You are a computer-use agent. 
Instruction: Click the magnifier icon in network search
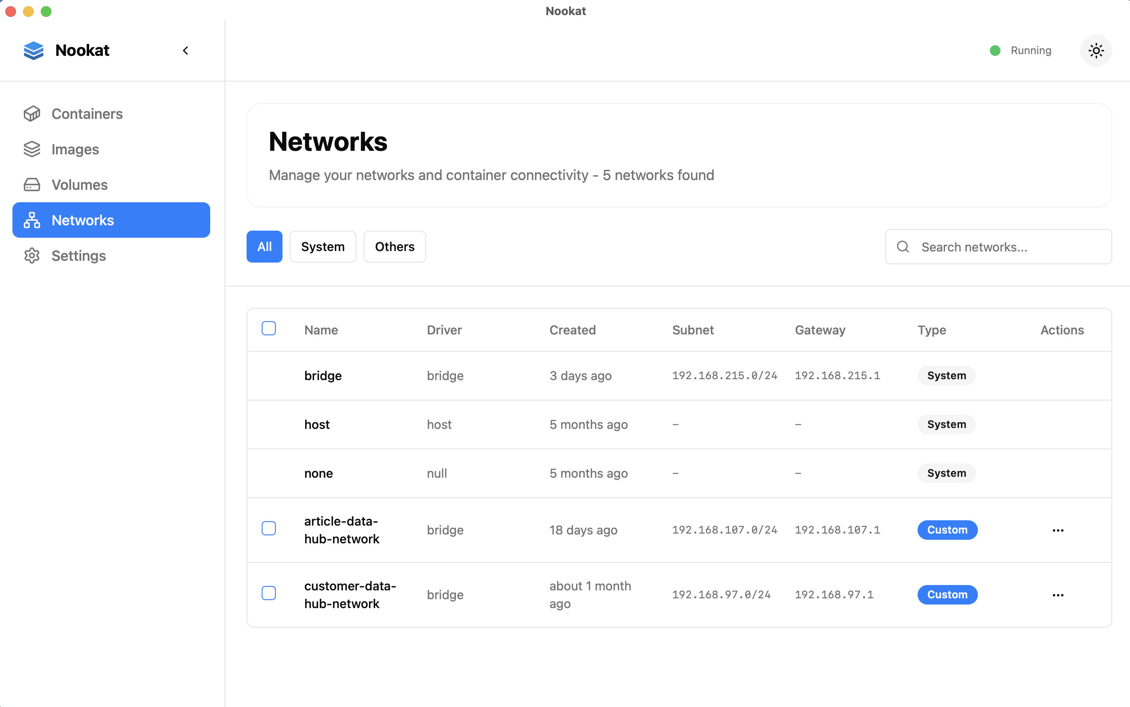[903, 247]
